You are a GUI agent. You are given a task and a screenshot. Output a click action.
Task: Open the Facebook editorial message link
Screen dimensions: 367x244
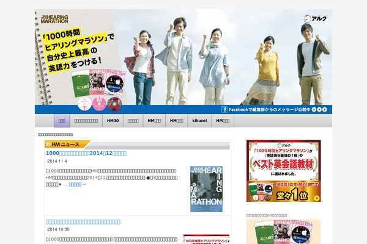(x=269, y=110)
